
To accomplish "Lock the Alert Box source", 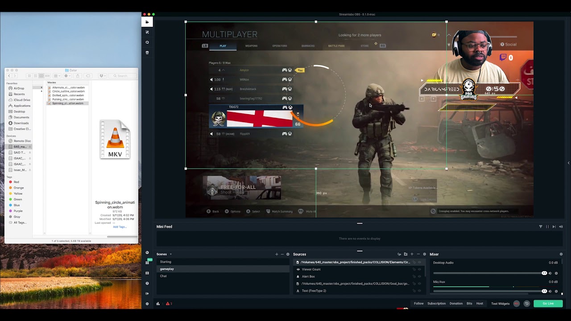I will (x=414, y=276).
